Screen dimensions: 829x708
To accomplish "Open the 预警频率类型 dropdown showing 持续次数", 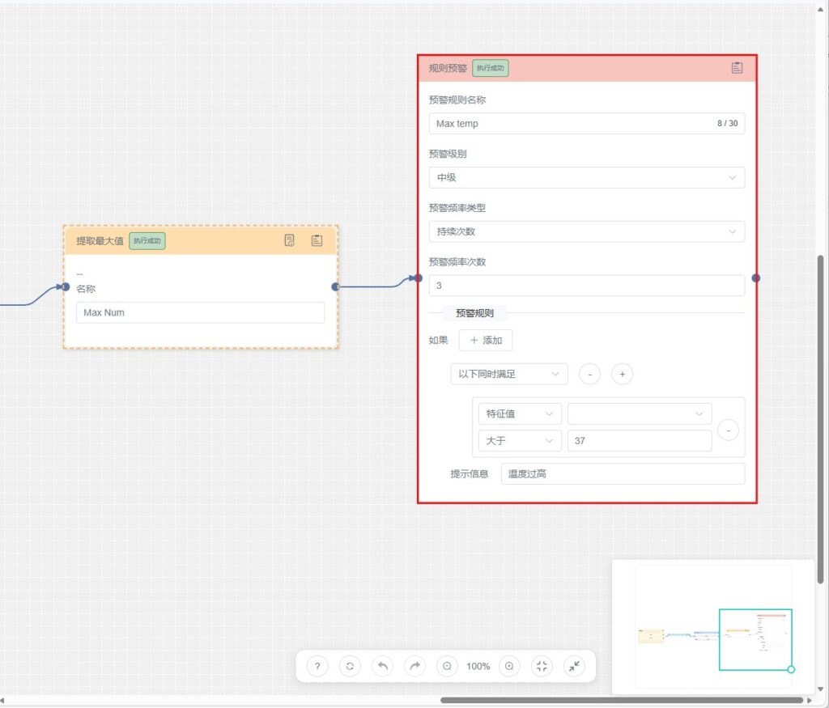I will 586,231.
